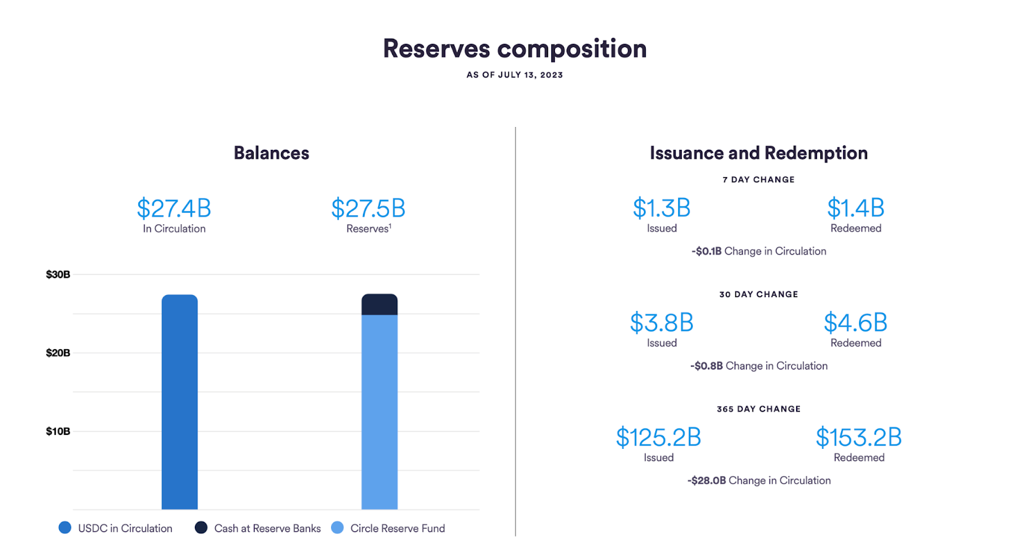Select the USDC in Circulation legend label
This screenshot has height=558, width=1015.
coord(125,528)
